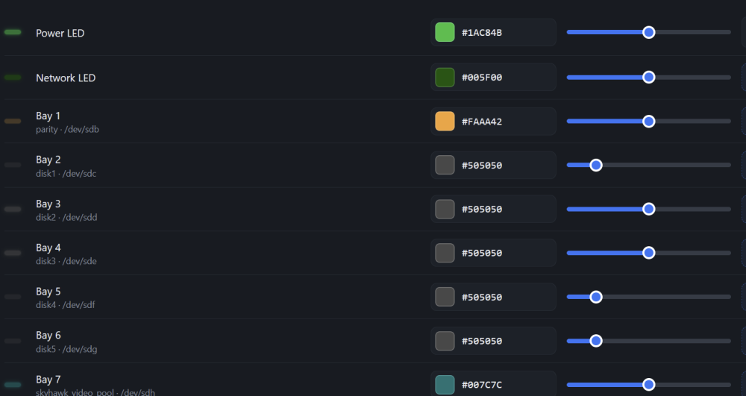Click the Network LED dark green indicator pill

point(13,77)
